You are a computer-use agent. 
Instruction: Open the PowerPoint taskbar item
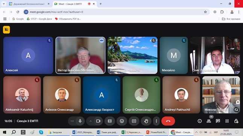156,132
